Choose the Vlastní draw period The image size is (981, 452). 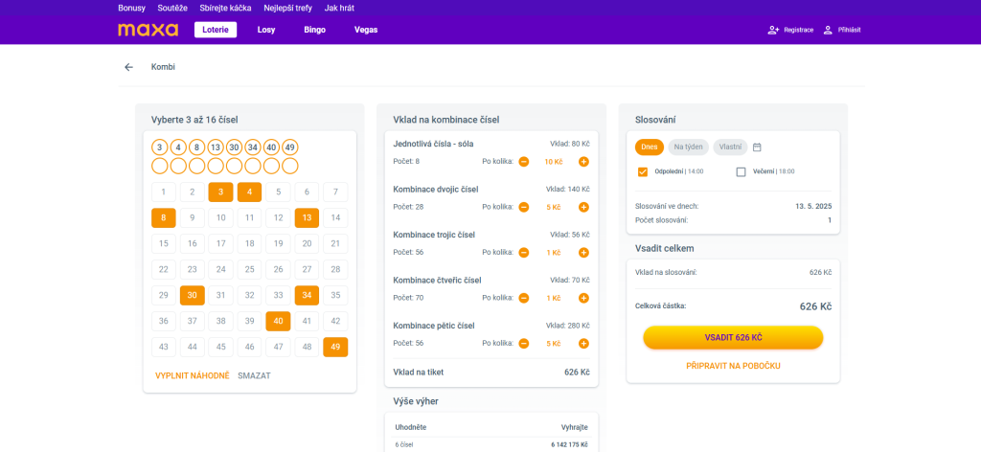point(730,147)
